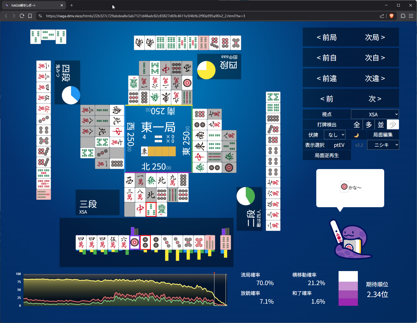Click the red marker on the probability graph
Image resolution: width=417 pixels, height=323 pixels.
tap(214, 273)
